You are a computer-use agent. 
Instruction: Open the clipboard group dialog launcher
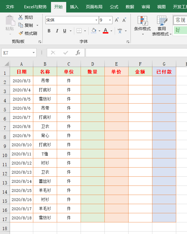(x=40, y=42)
